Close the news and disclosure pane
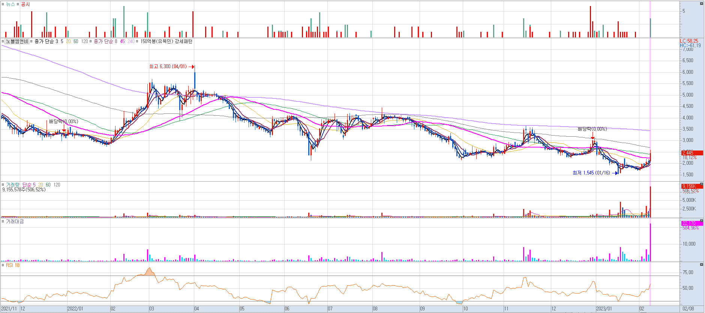The height and width of the screenshot is (313, 705). coord(702,3)
